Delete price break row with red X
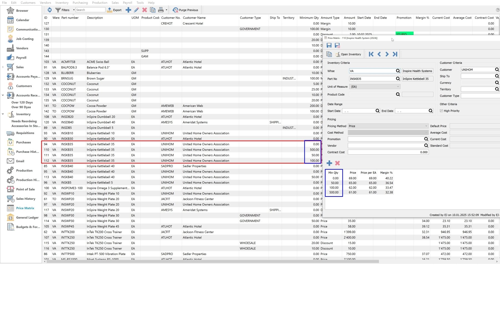 [337, 163]
